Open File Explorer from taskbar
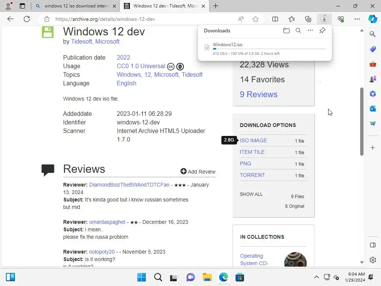The image size is (381, 286). click(x=207, y=277)
